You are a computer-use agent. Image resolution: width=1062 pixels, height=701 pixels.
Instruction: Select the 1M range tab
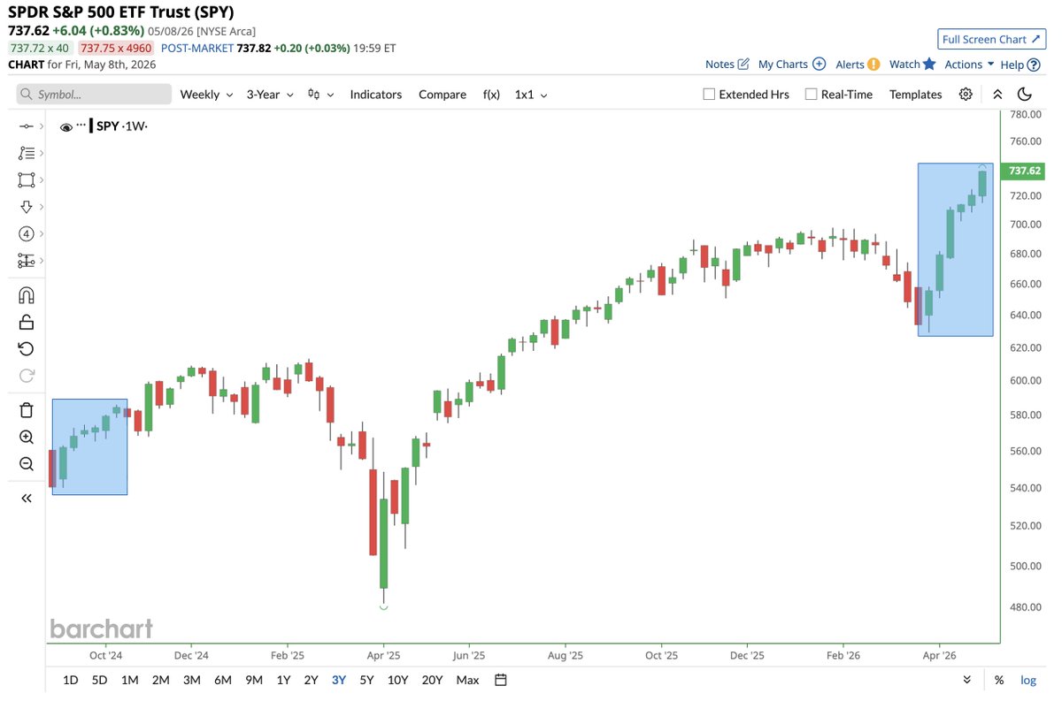pyautogui.click(x=129, y=680)
